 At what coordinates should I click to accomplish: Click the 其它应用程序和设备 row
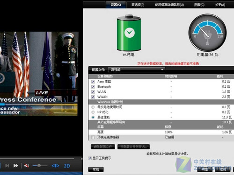[161, 122]
